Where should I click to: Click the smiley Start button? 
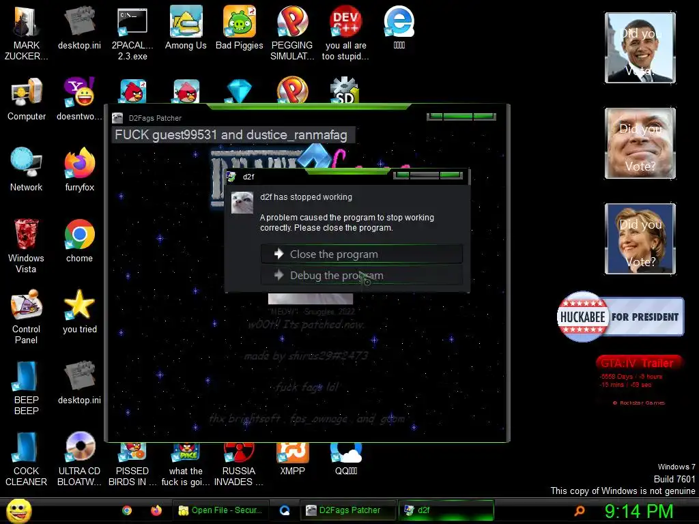(18, 510)
